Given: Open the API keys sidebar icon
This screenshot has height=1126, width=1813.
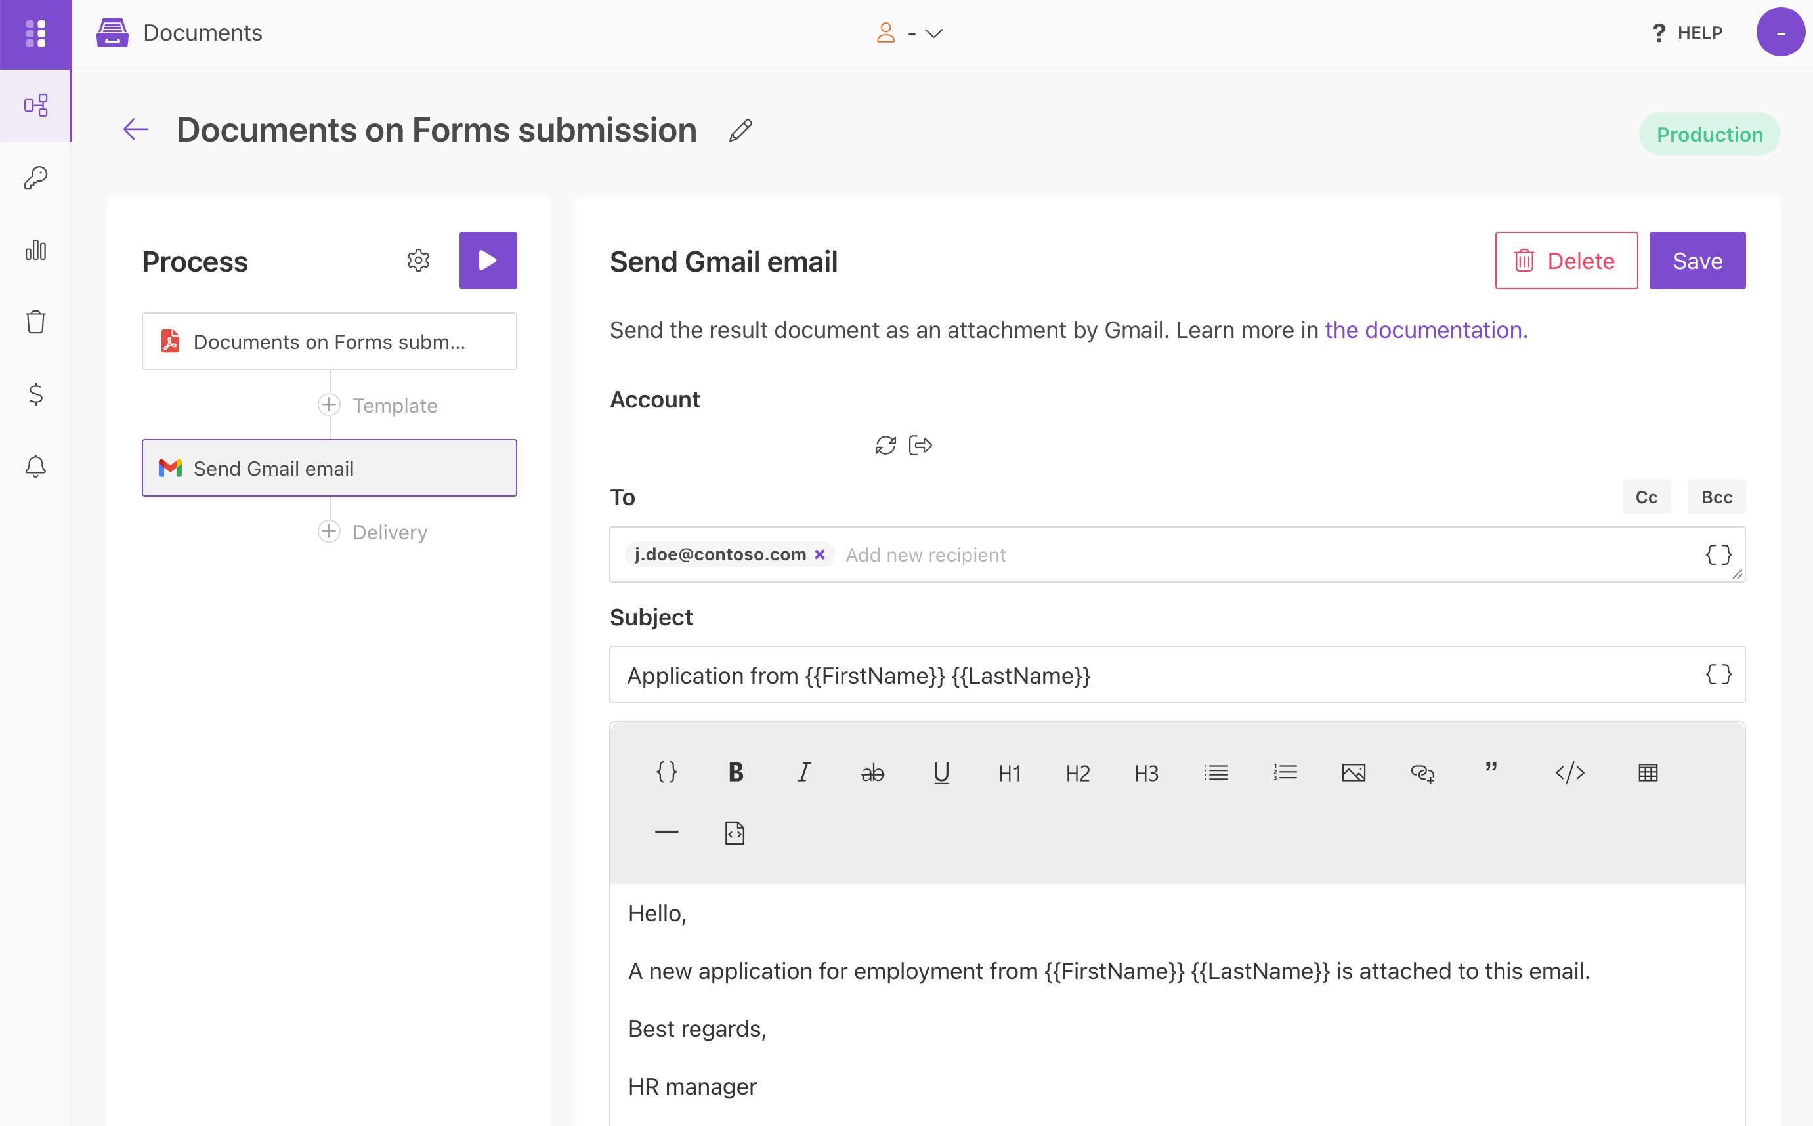Looking at the screenshot, I should [x=35, y=178].
